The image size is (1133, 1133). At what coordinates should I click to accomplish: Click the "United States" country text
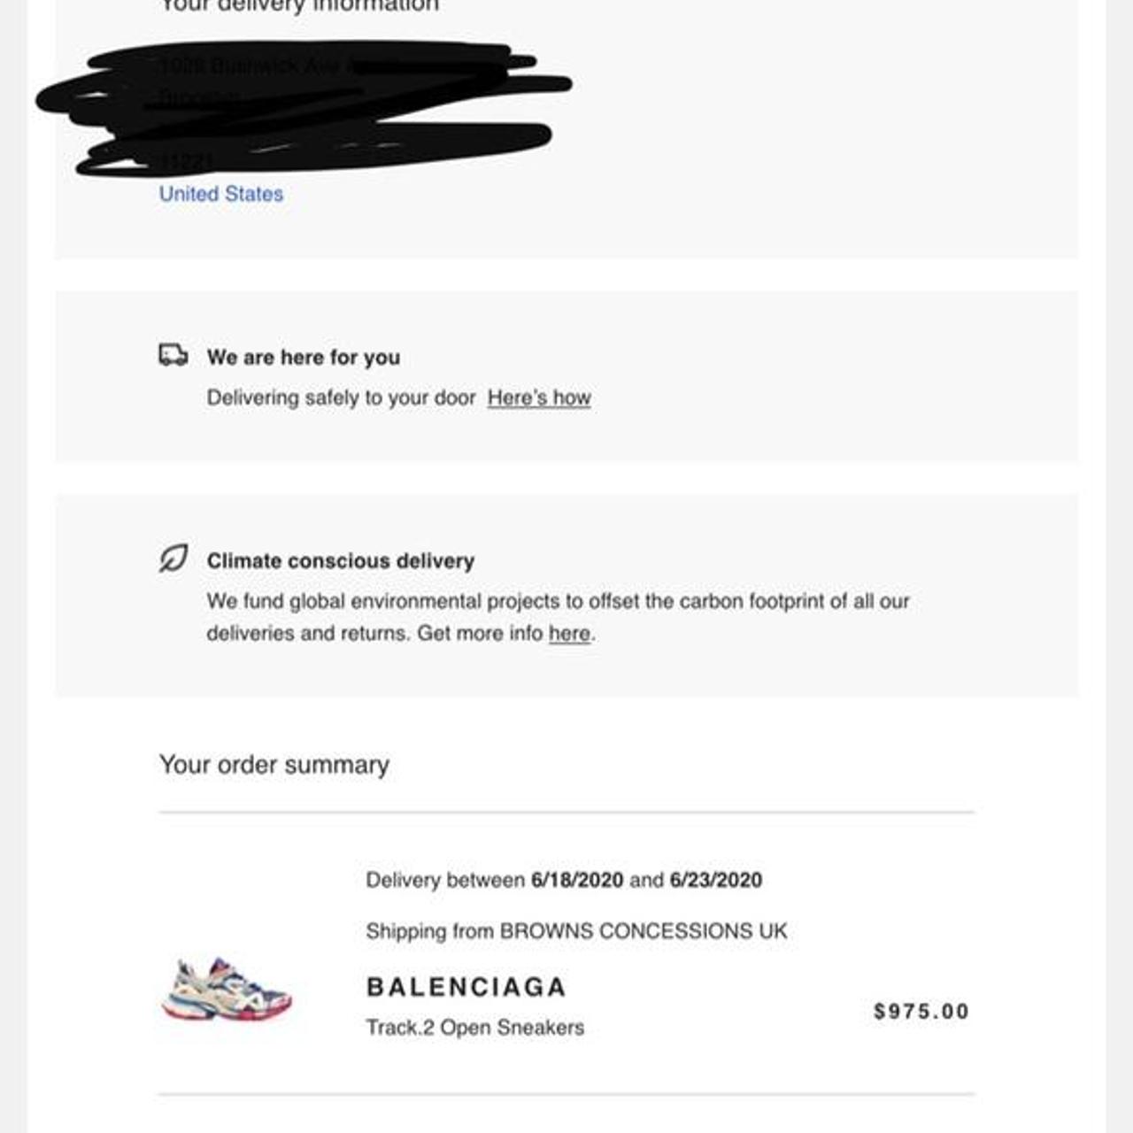click(221, 194)
